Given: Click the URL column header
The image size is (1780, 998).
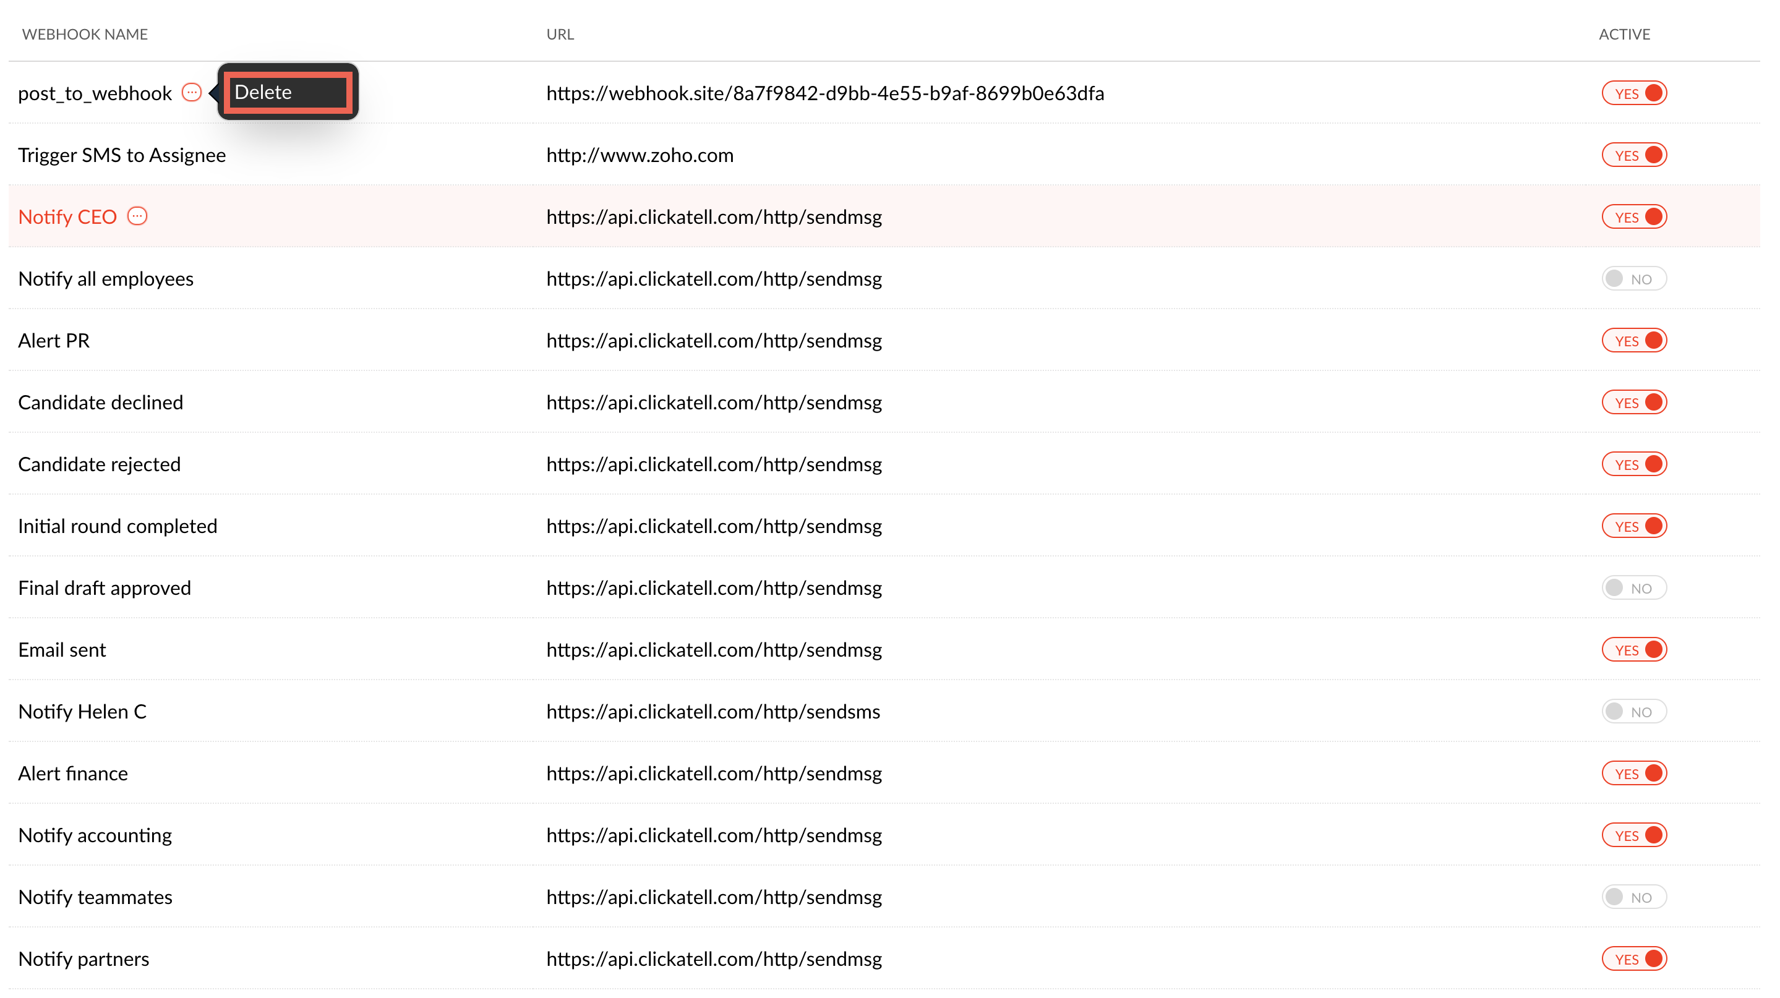Looking at the screenshot, I should (x=560, y=35).
